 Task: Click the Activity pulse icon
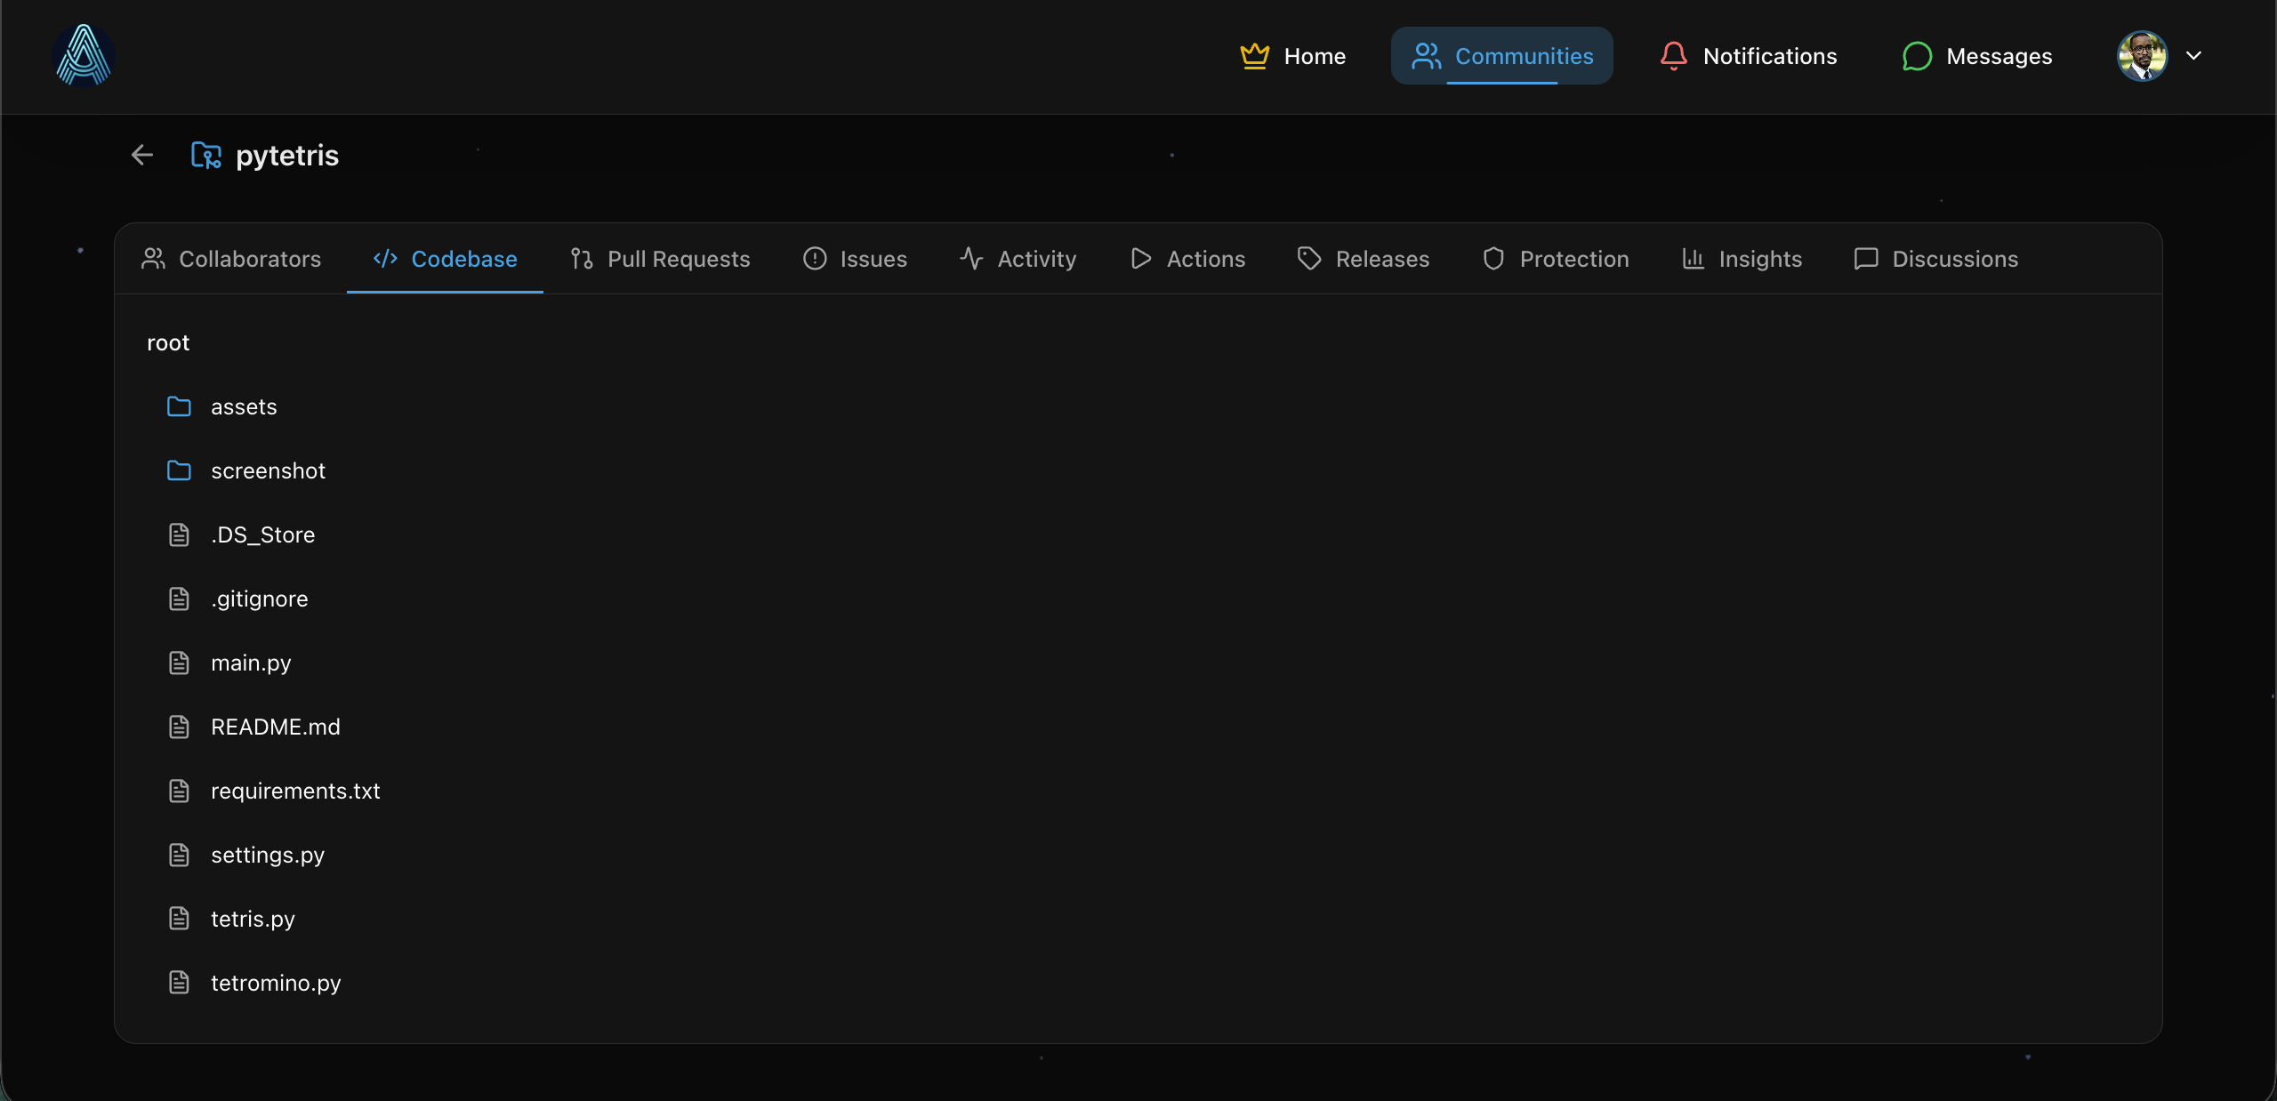click(971, 259)
